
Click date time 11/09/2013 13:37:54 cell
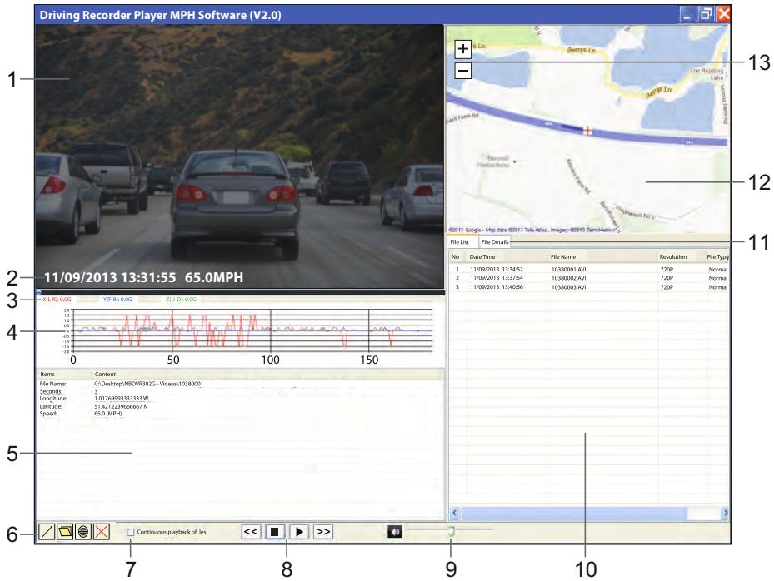(496, 278)
